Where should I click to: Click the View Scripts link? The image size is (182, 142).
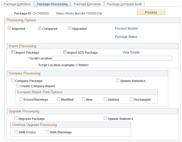[131, 52]
